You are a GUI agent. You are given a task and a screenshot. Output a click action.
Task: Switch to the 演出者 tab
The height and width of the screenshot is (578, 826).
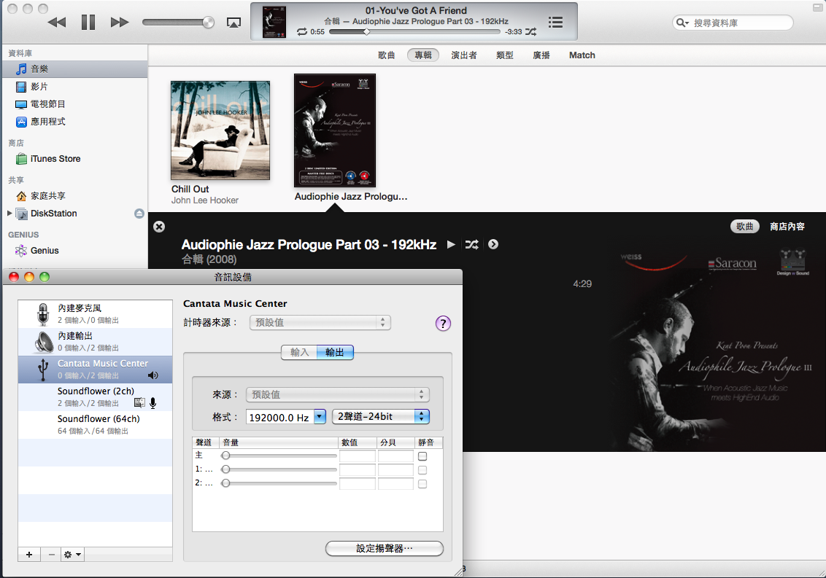tap(464, 55)
